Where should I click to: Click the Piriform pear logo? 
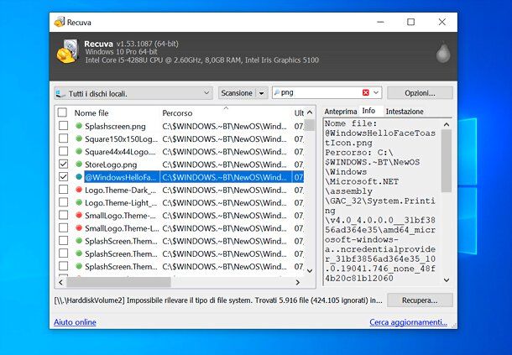point(443,53)
